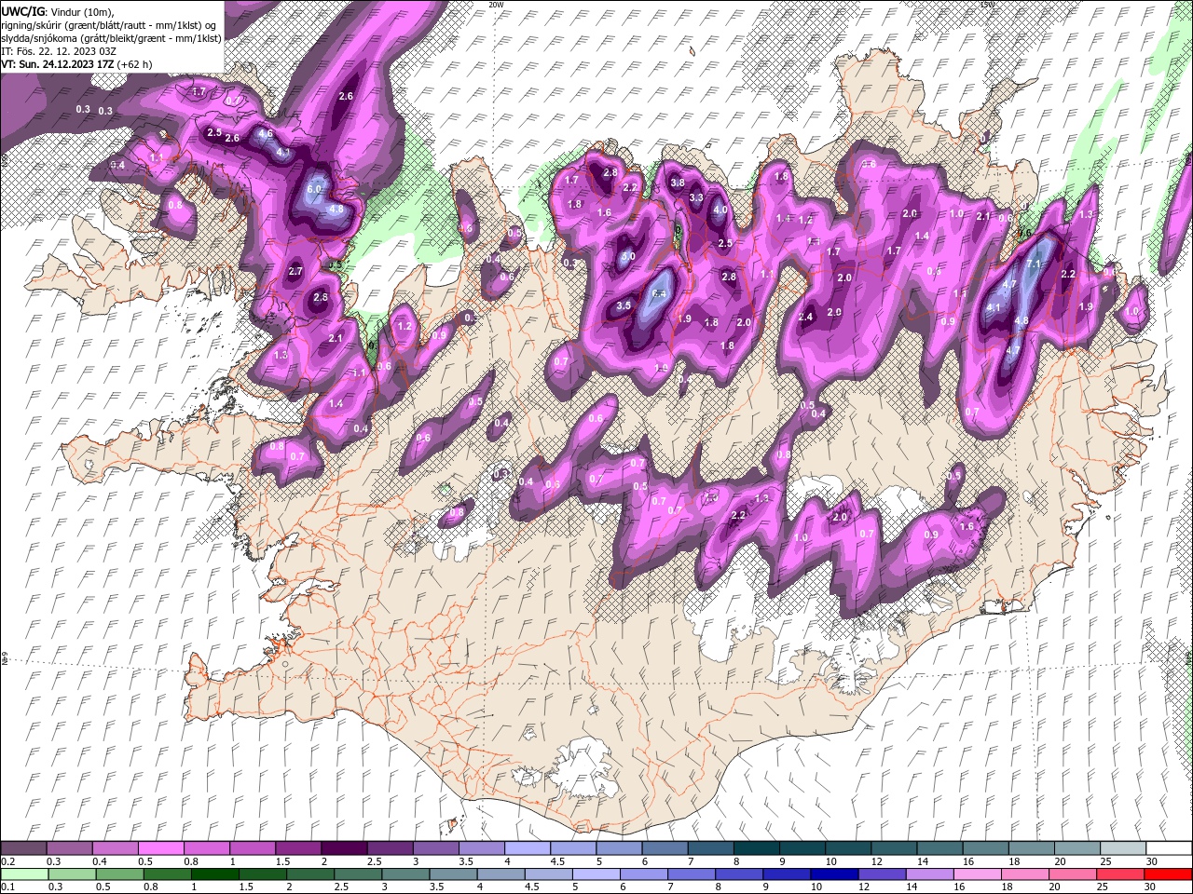This screenshot has height=894, width=1193.
Task: Click the 2.7 snowfall value on the map
Action: pyautogui.click(x=295, y=271)
